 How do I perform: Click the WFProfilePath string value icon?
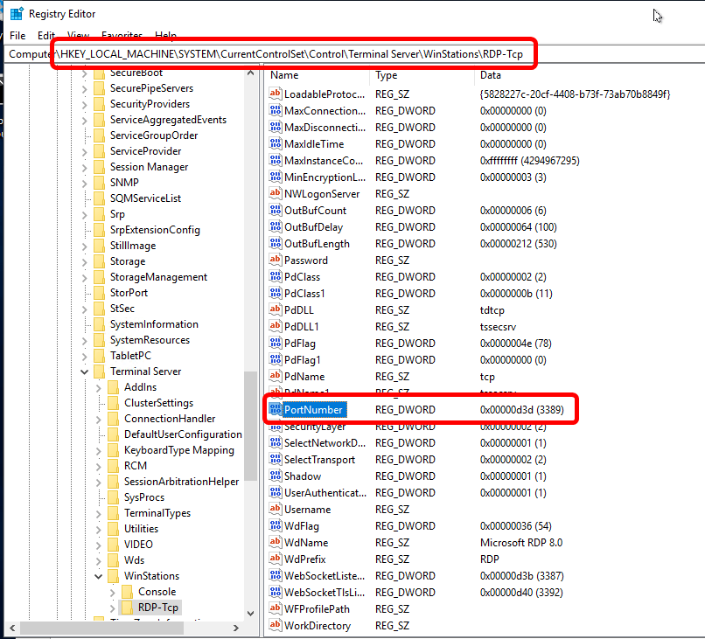click(276, 609)
